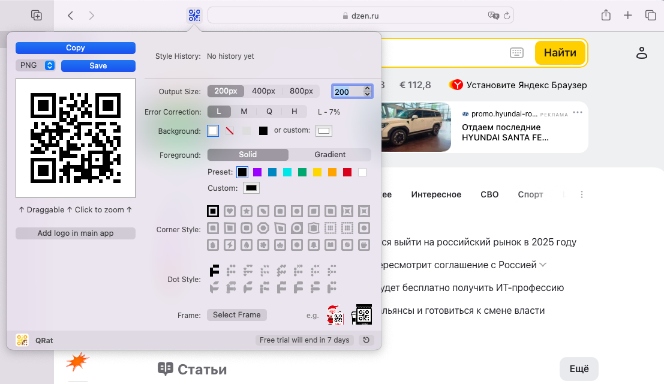Choose the coffee cup corner style
This screenshot has height=384, width=664.
click(364, 245)
